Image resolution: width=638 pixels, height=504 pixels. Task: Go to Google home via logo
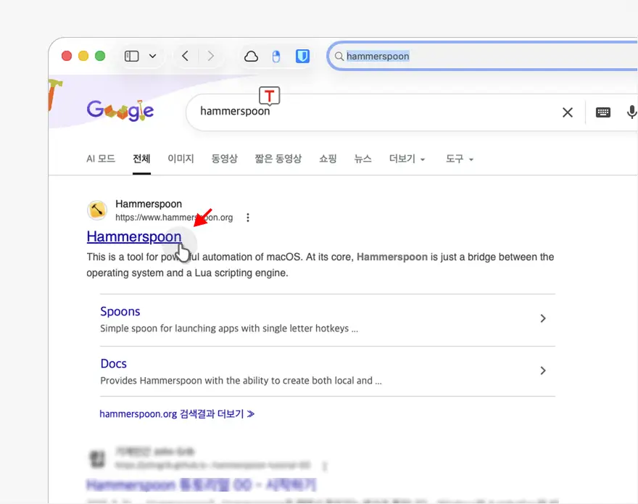(120, 111)
